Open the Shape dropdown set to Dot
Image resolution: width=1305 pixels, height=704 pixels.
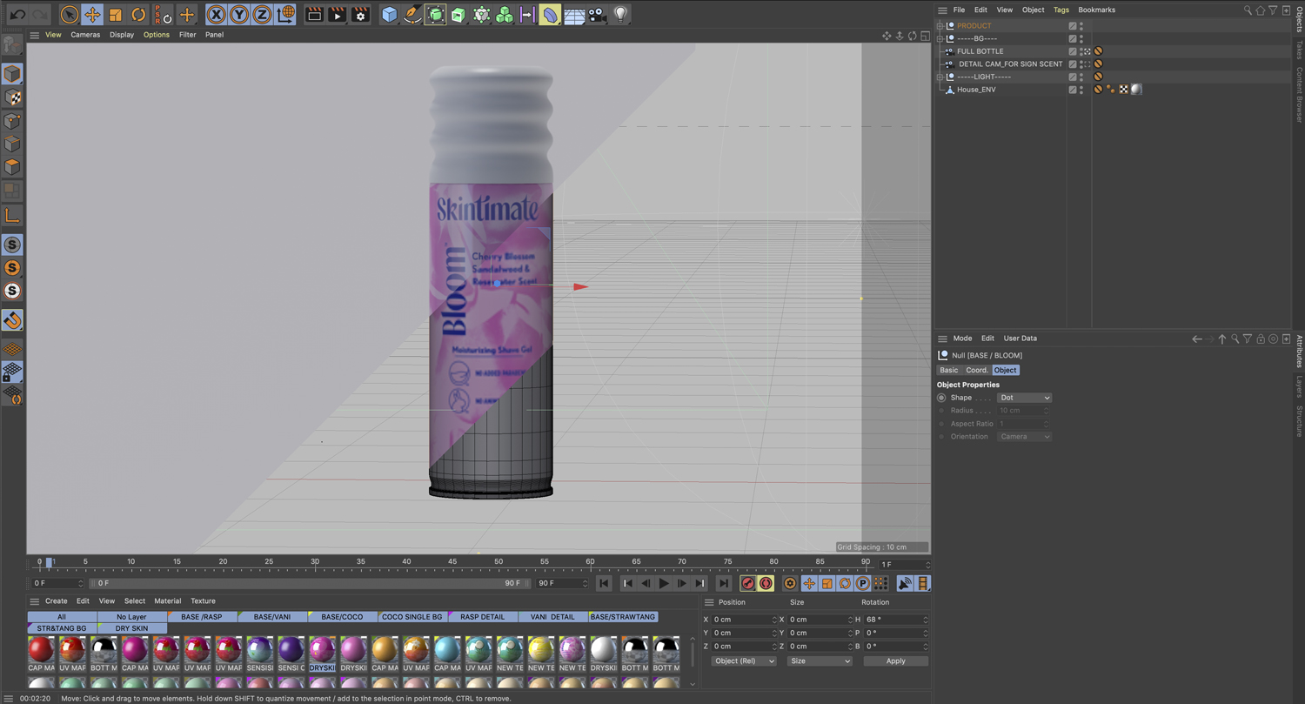(x=1024, y=398)
